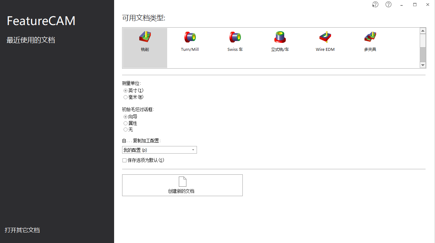Select 毫米(M) measurement unit
Screen dimensions: 435x243
[x=133, y=97]
